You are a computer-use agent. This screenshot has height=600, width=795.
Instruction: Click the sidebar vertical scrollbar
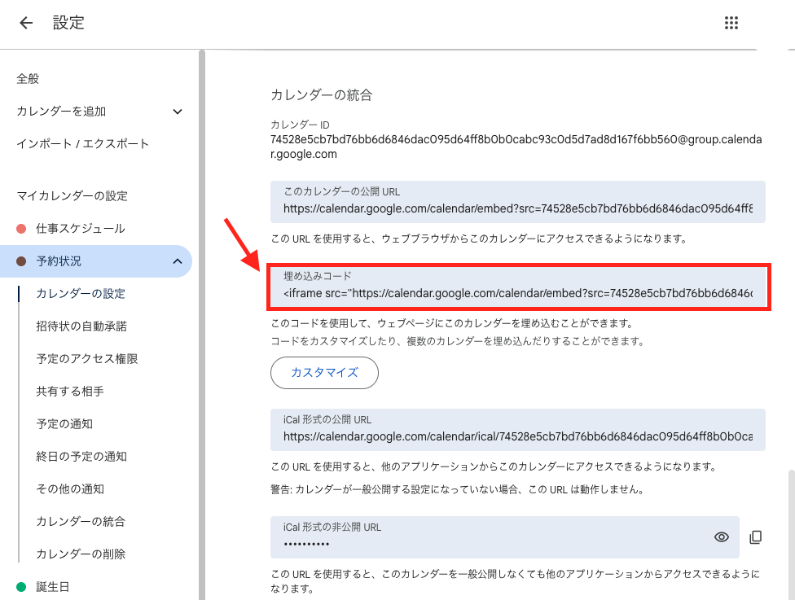pyautogui.click(x=202, y=324)
